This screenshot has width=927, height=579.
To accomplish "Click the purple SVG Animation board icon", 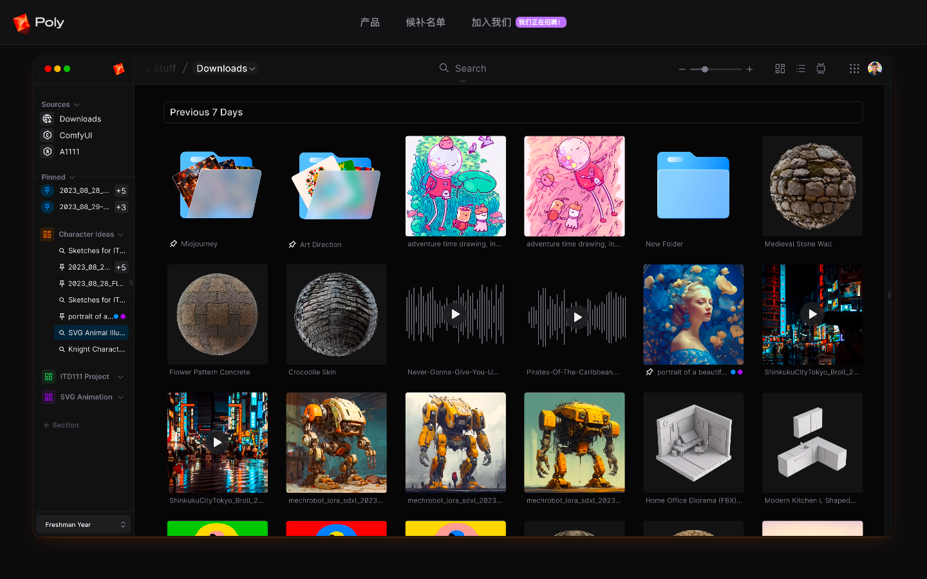I will point(48,397).
